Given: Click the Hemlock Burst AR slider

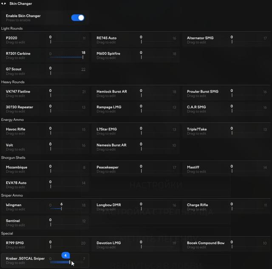Looking at the screenshot, I should pyautogui.click(x=158, y=95).
